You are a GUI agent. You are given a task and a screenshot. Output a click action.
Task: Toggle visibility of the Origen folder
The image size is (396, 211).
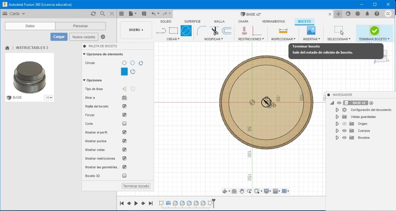[x=344, y=124]
